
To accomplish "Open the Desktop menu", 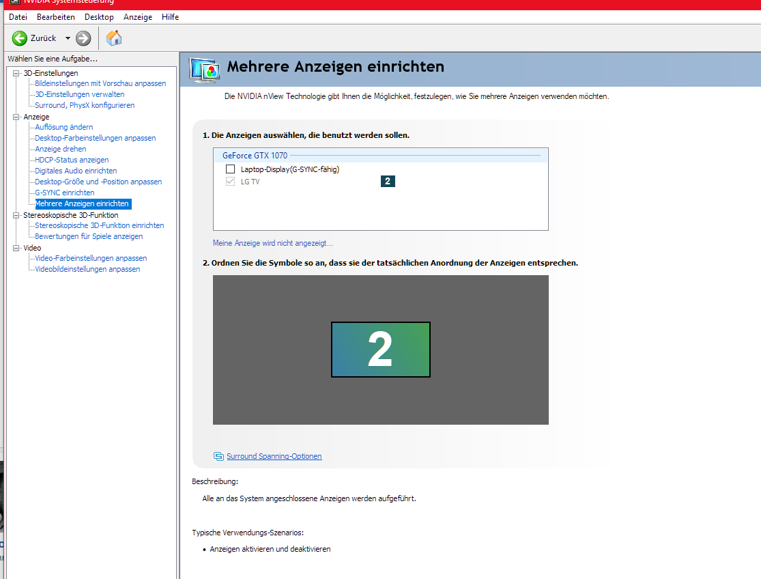I will (99, 17).
